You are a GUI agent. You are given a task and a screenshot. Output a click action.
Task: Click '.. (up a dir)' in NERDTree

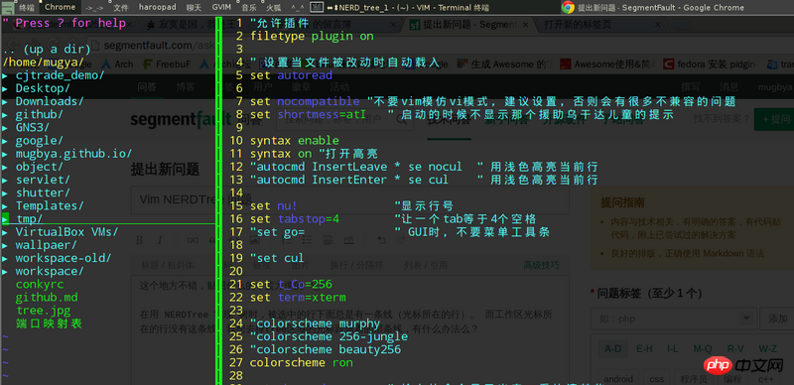point(47,50)
